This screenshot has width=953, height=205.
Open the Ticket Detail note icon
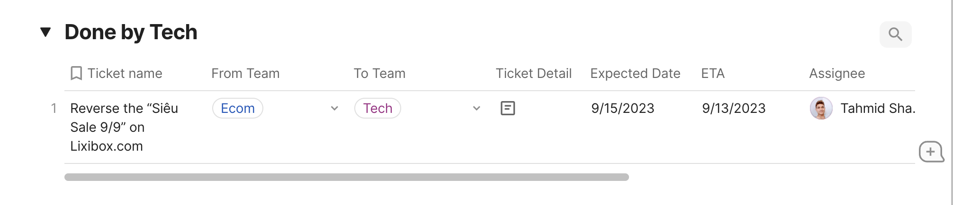click(x=508, y=108)
